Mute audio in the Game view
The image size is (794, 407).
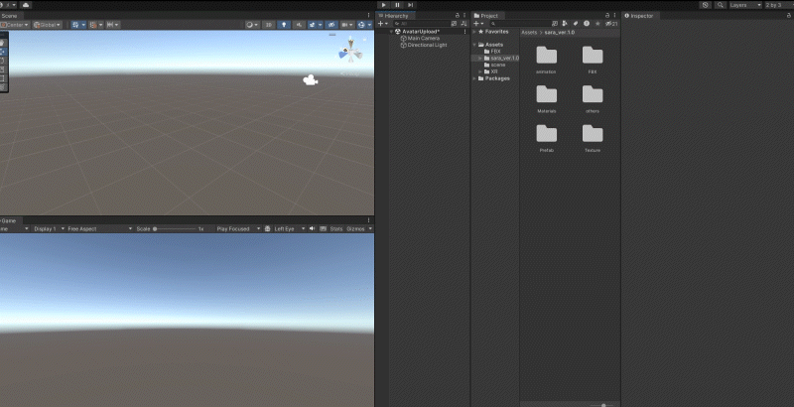pyautogui.click(x=312, y=228)
